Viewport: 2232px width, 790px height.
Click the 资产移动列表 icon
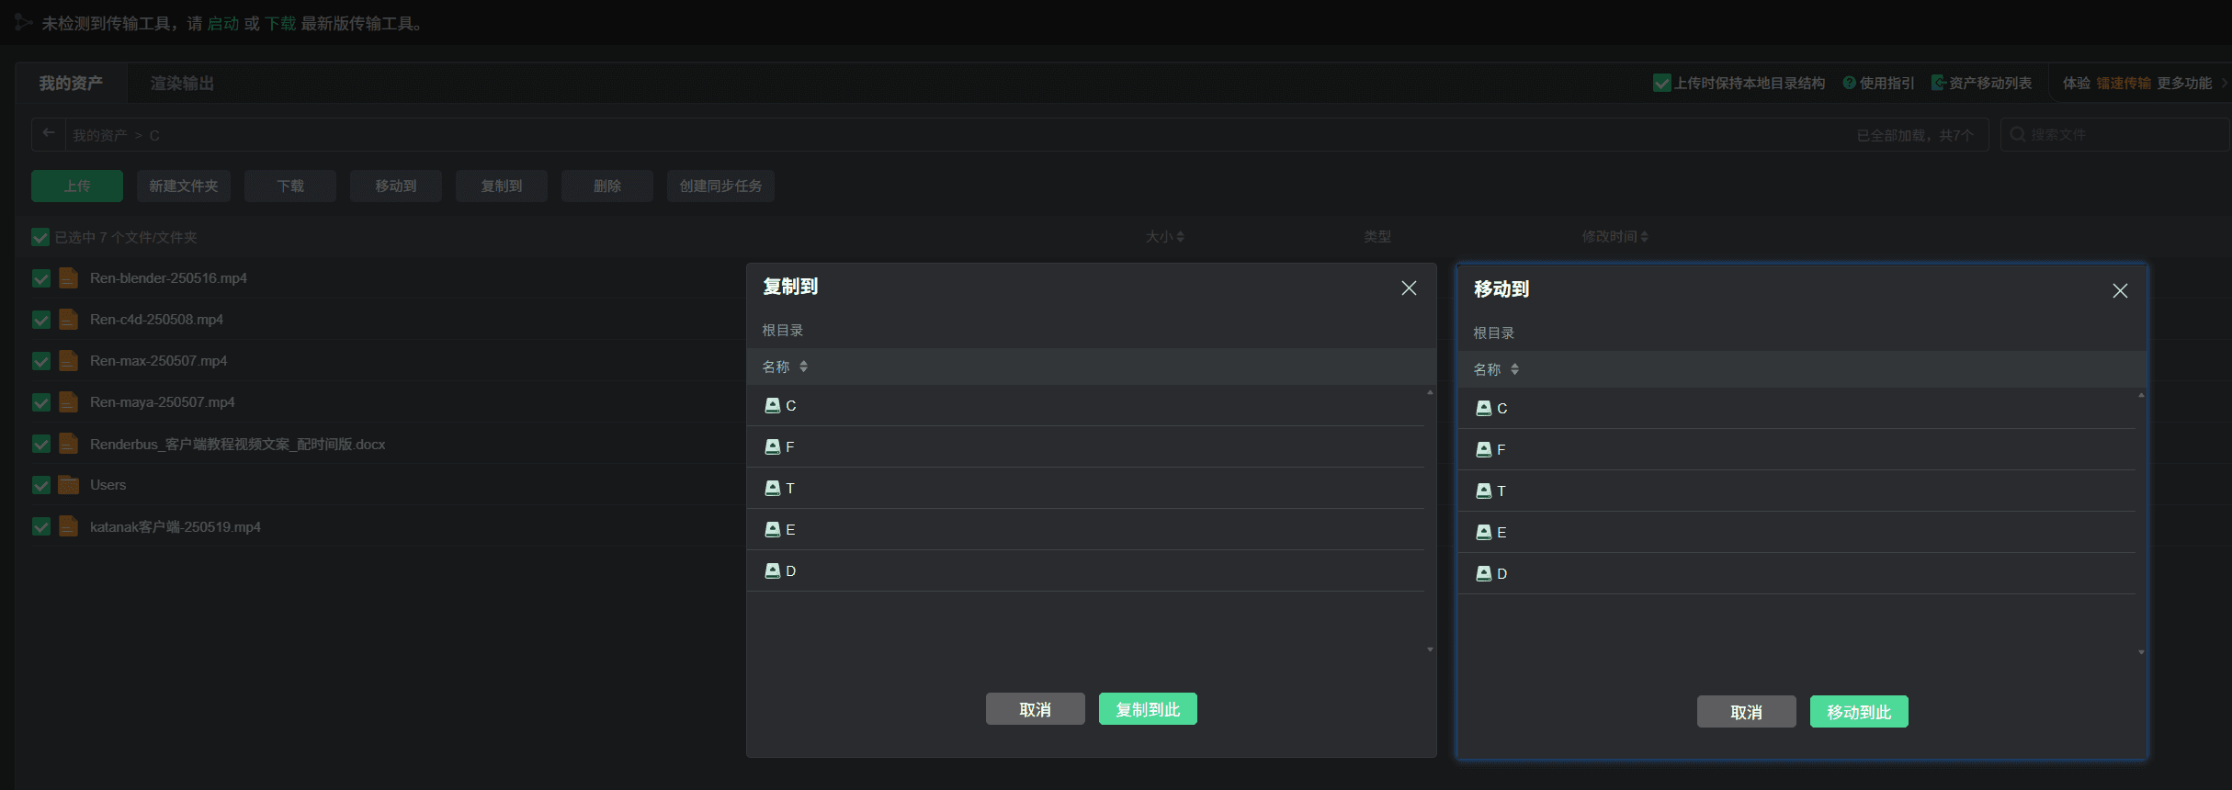click(1938, 83)
